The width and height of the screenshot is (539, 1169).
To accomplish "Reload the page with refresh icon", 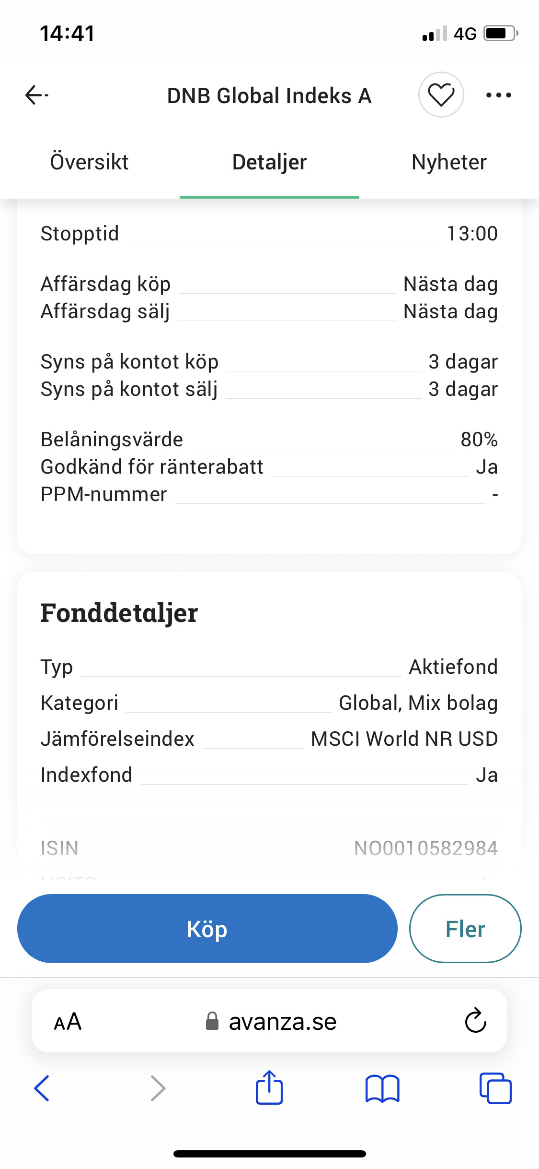I will (x=475, y=1021).
